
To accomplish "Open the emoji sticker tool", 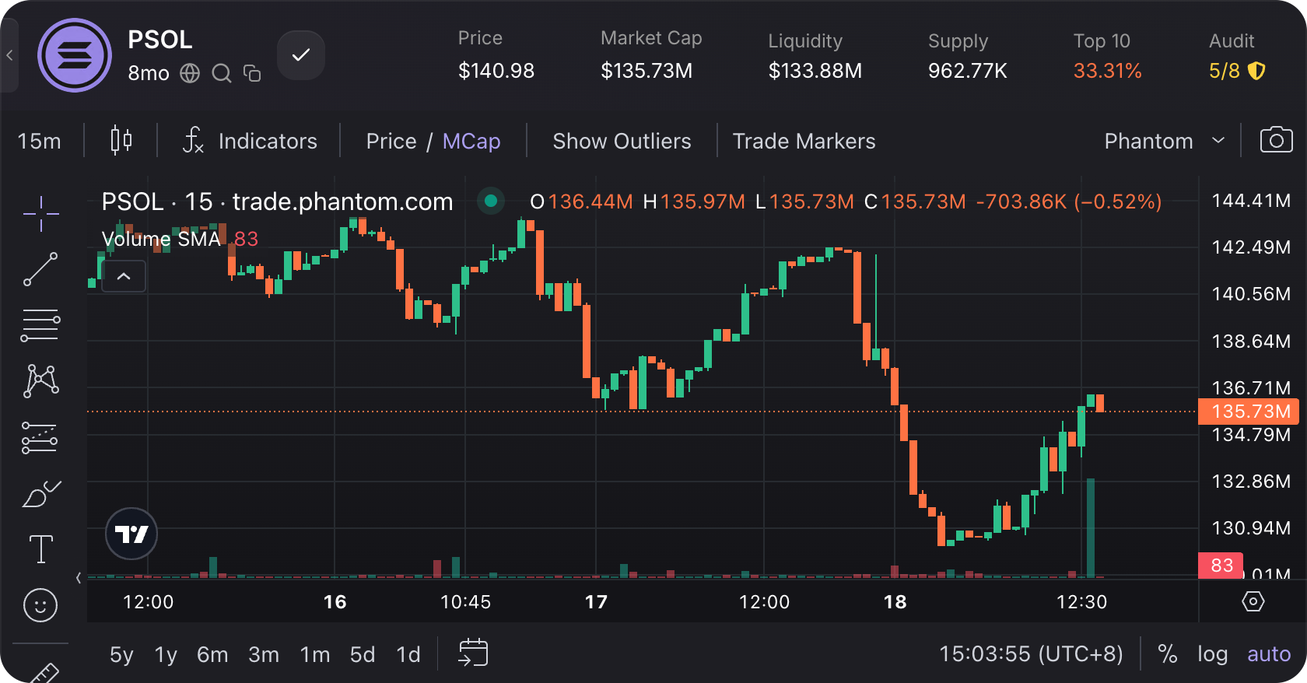I will pyautogui.click(x=40, y=604).
